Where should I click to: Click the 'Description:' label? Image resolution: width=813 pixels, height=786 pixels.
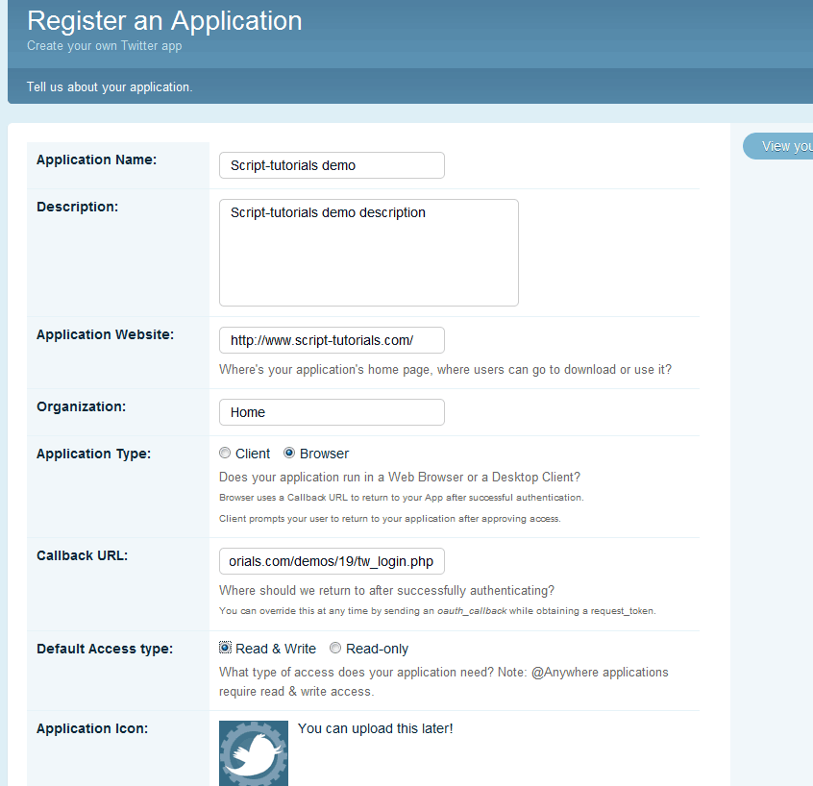[x=77, y=207]
